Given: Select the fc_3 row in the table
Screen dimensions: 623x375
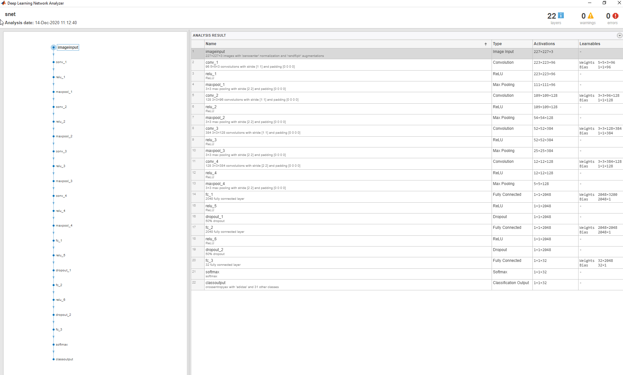Looking at the screenshot, I should coord(407,263).
